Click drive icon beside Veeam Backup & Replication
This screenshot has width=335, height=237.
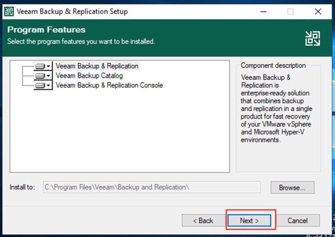coord(40,66)
